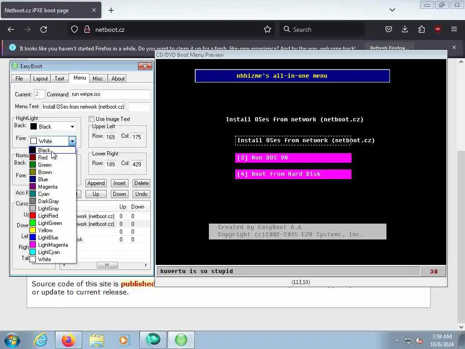Pick Cyan in the color dropdown

point(53,194)
